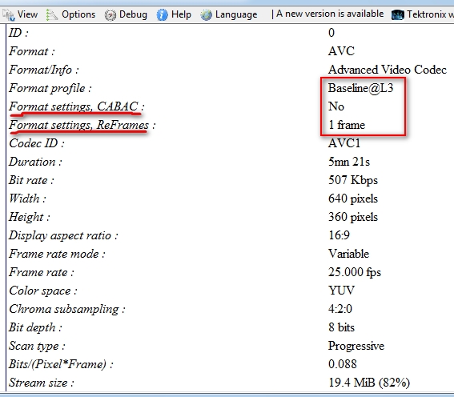Open the Debug menu
Image resolution: width=454 pixels, height=397 pixels.
133,14
